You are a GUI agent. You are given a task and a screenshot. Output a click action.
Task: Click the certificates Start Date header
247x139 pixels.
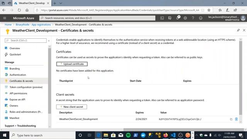click(135, 81)
